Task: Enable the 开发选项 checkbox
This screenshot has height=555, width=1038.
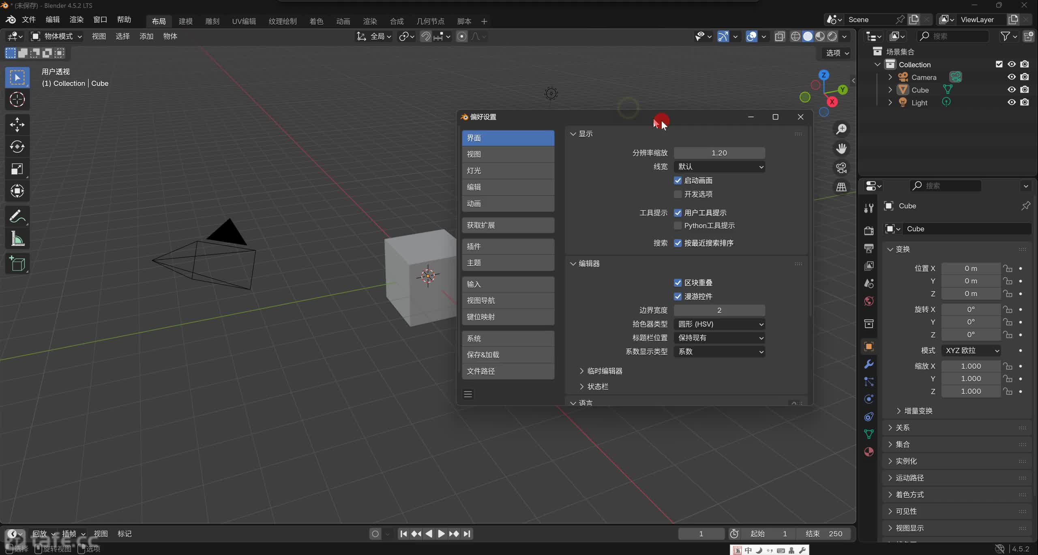Action: coord(678,194)
